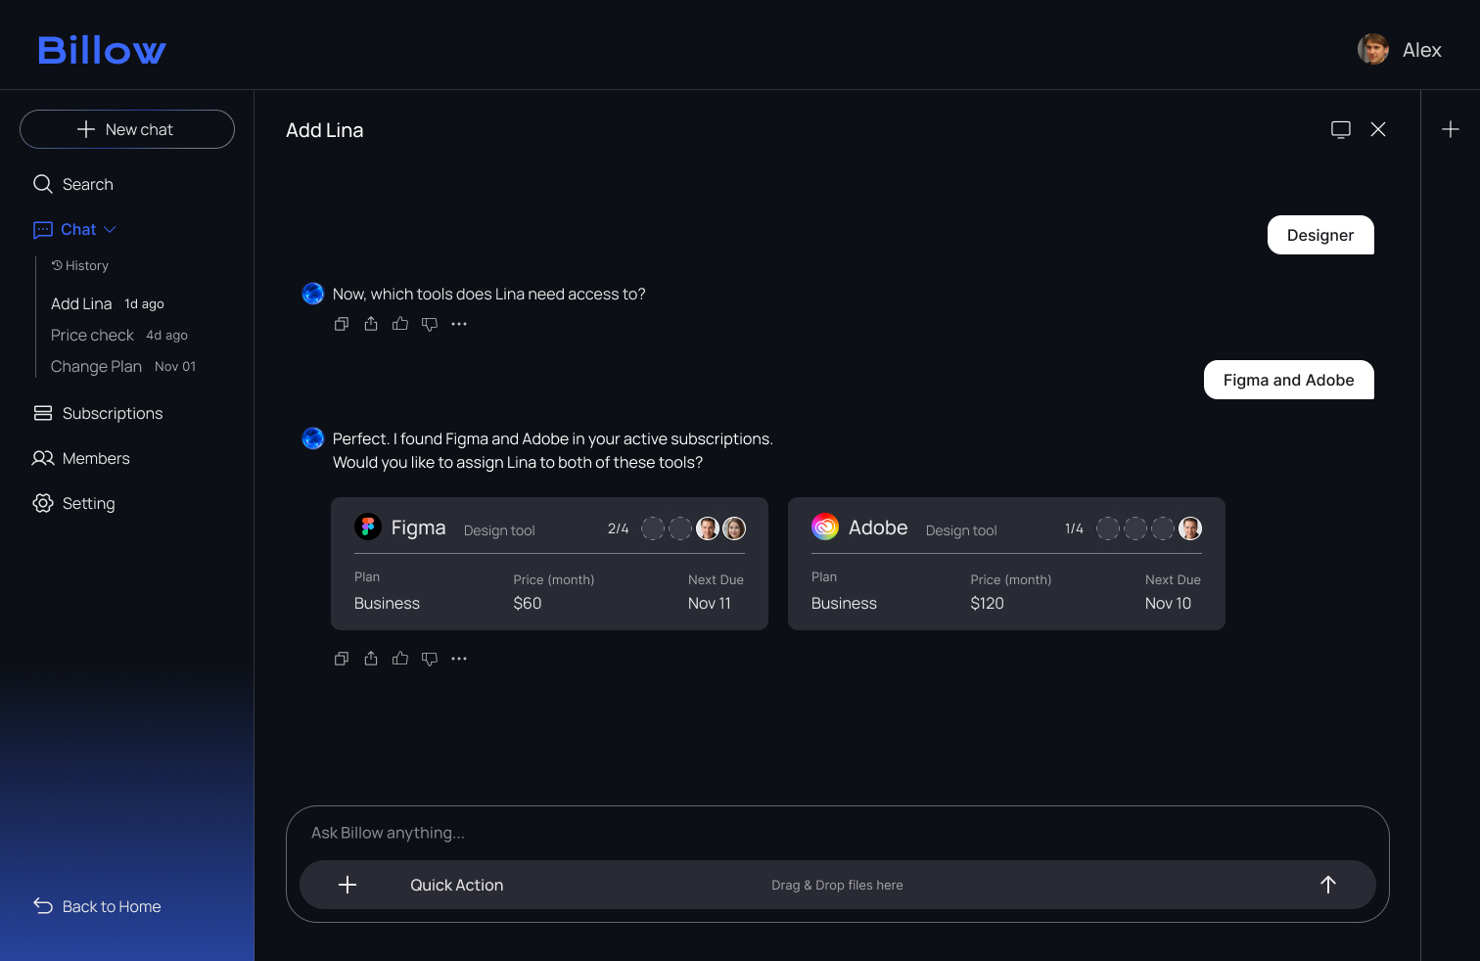Click the Adobe member avatars group
This screenshot has width=1480, height=961.
1149,528
